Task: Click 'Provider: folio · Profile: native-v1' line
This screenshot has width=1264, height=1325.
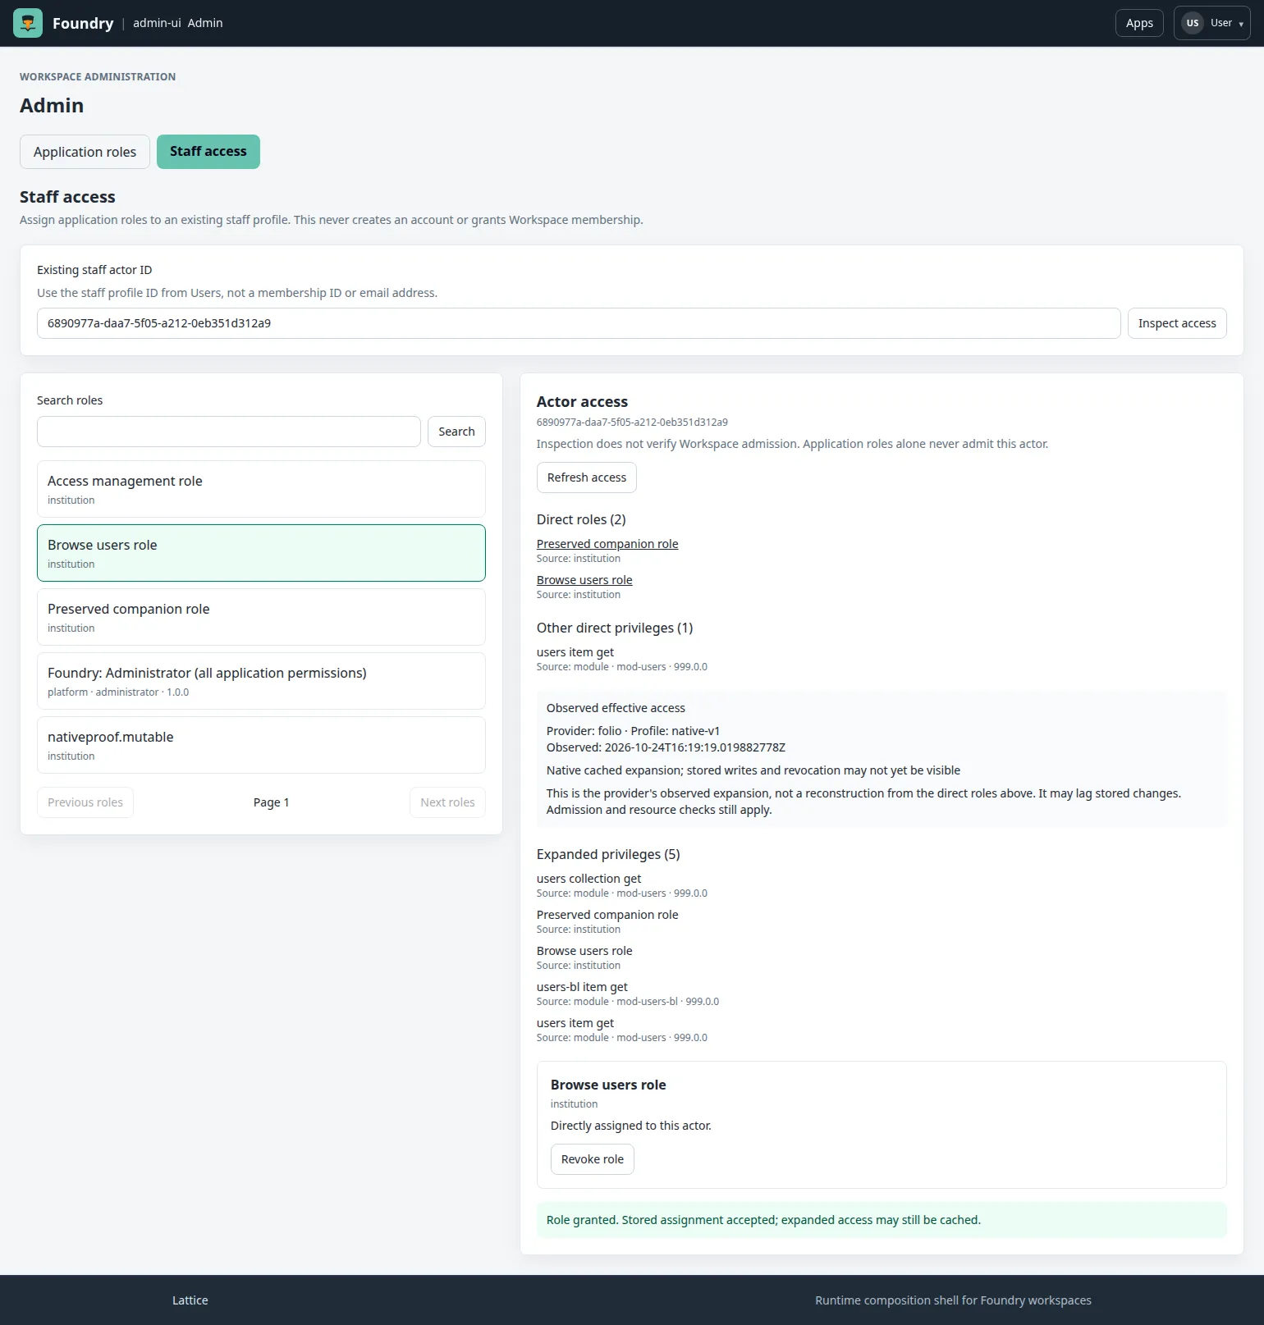Action: pos(633,731)
